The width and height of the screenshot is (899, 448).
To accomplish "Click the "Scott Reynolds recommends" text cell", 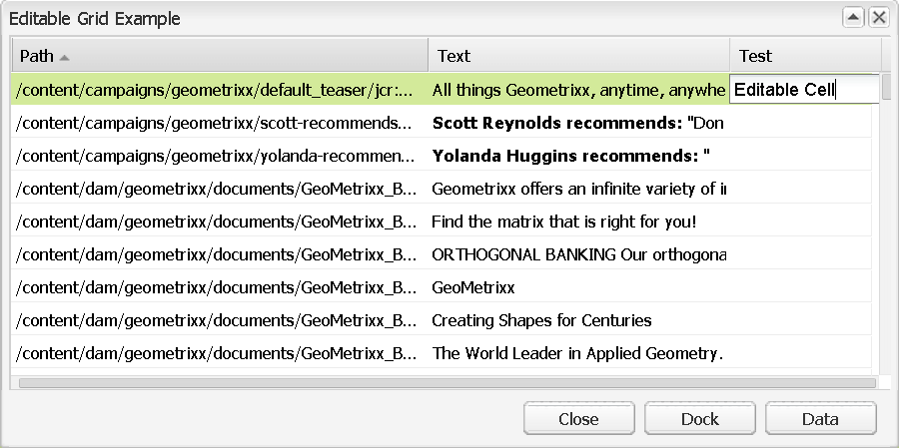I will click(577, 124).
